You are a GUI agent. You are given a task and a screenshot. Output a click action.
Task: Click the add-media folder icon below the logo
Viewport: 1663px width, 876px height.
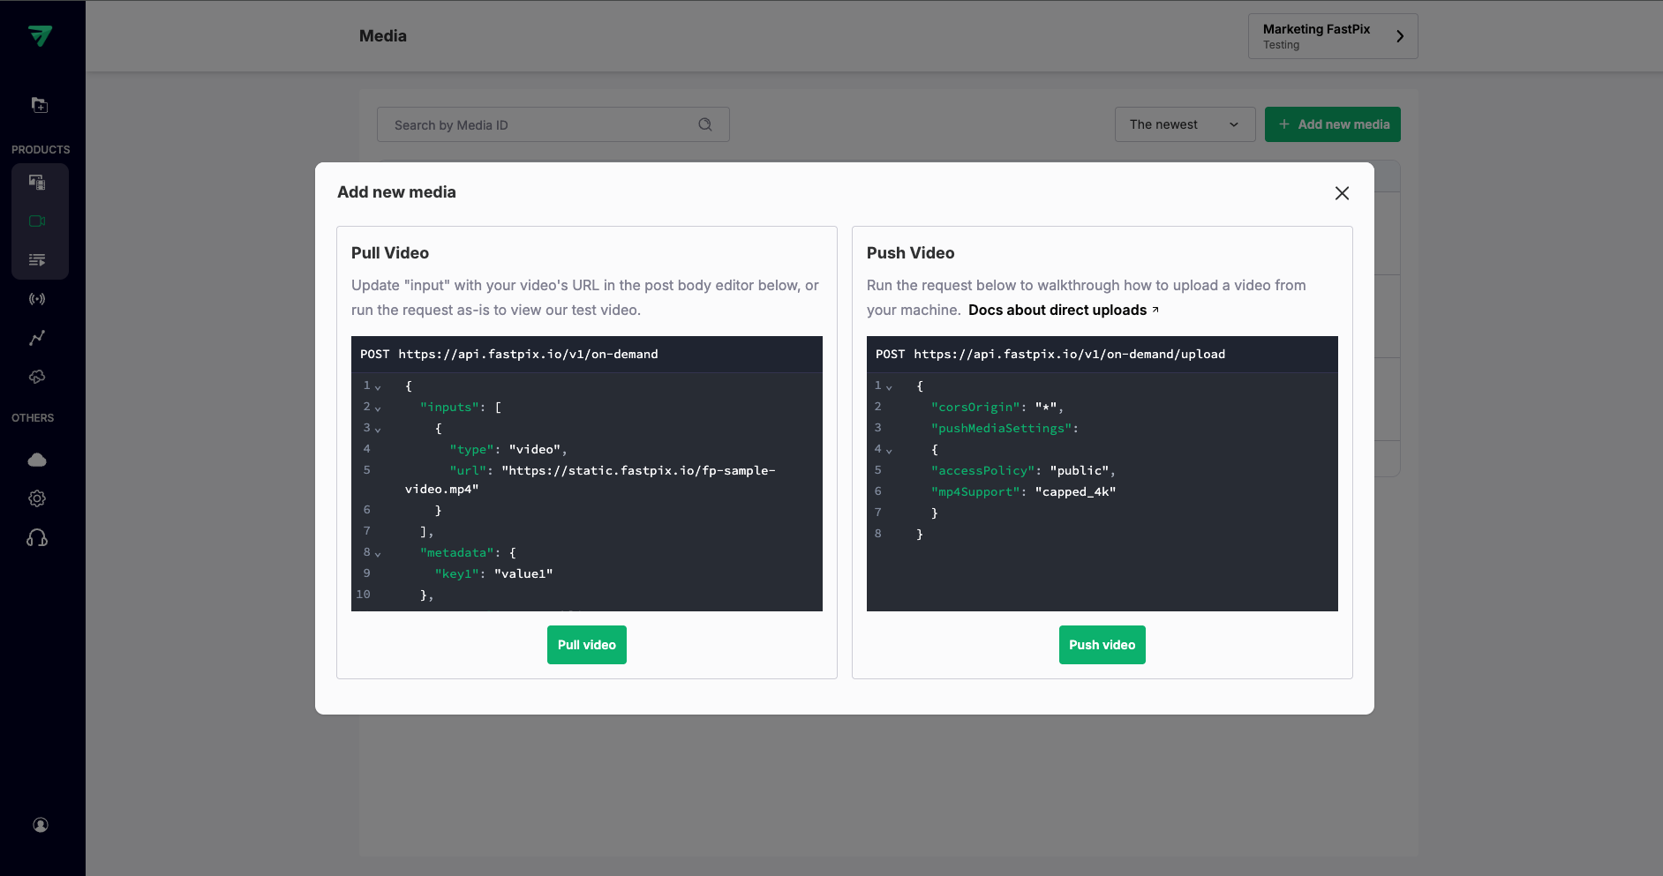pos(39,104)
